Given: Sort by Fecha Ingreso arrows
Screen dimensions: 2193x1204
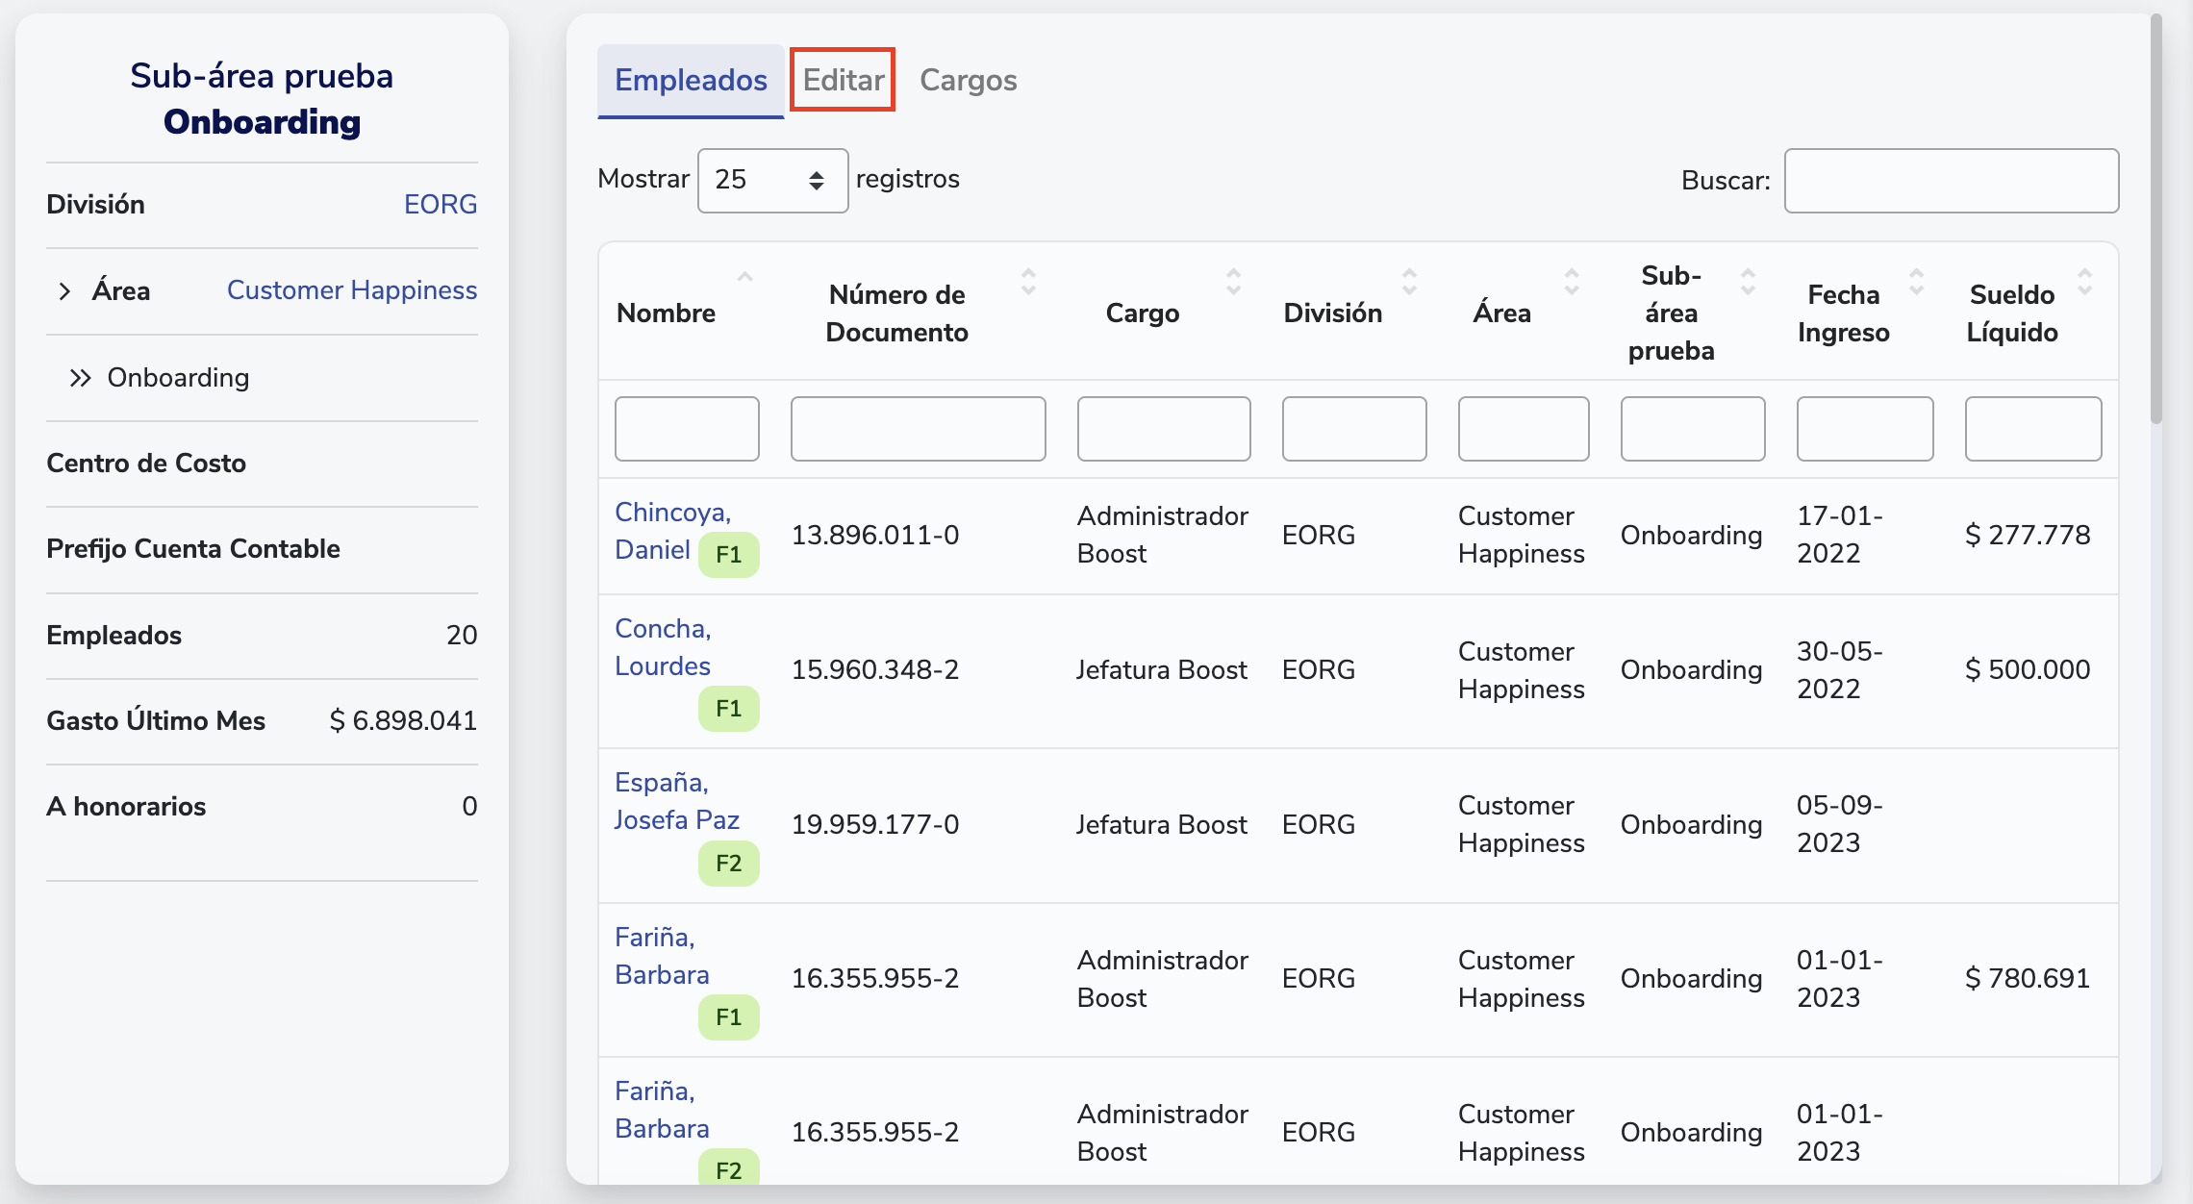Looking at the screenshot, I should 1916,282.
